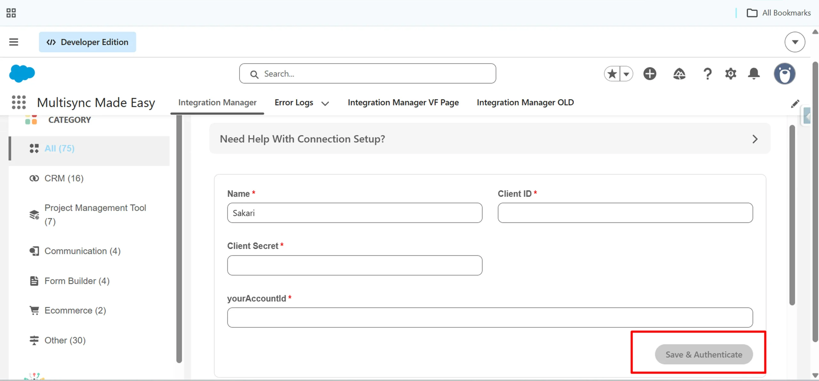Image resolution: width=819 pixels, height=381 pixels.
Task: Click the favorites star icon
Action: click(612, 74)
